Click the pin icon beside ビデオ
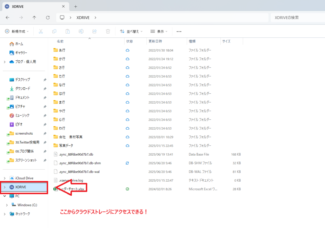This screenshot has width=325, height=228. coord(45,124)
